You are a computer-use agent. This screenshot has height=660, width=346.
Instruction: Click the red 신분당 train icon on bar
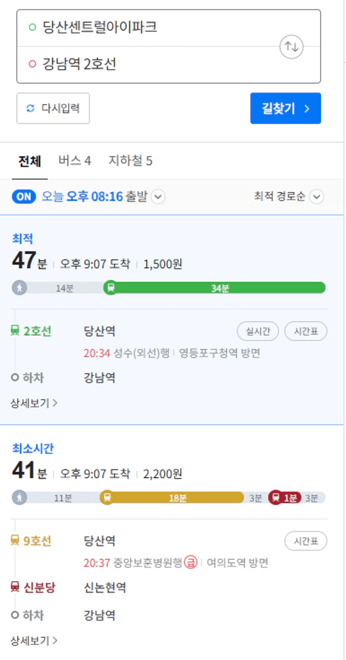(275, 497)
